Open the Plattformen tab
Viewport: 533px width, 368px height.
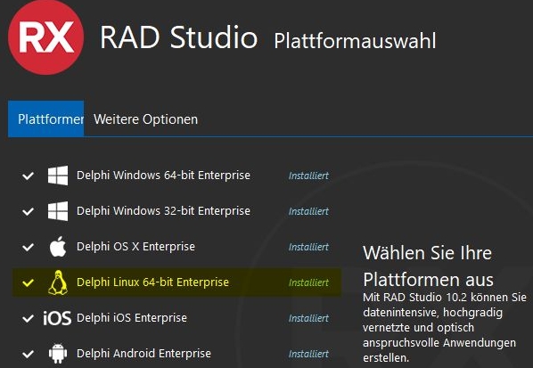45,119
